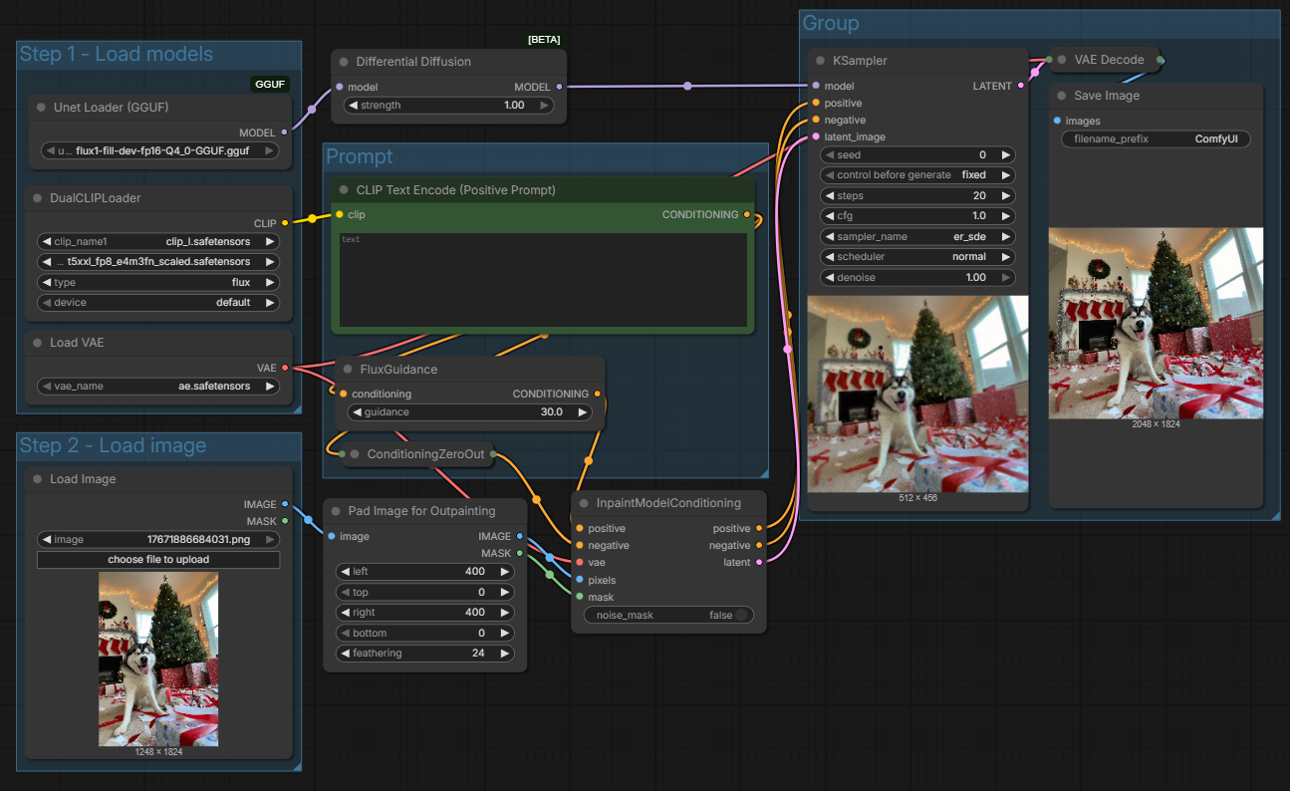Click MODEL output port on Differential Diffusion
1290x791 pixels.
coord(559,87)
